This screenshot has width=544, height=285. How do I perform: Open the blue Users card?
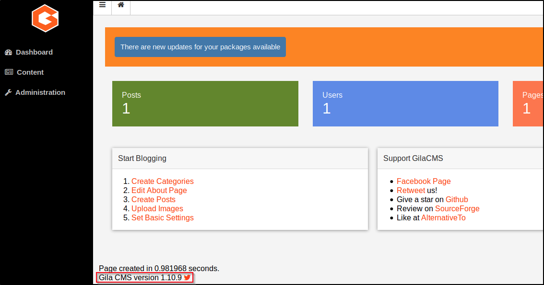pyautogui.click(x=405, y=103)
